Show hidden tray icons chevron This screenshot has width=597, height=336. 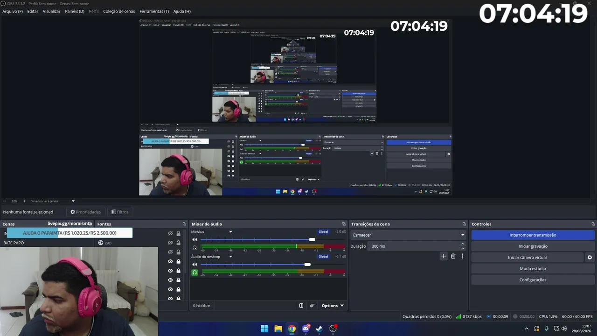click(527, 329)
